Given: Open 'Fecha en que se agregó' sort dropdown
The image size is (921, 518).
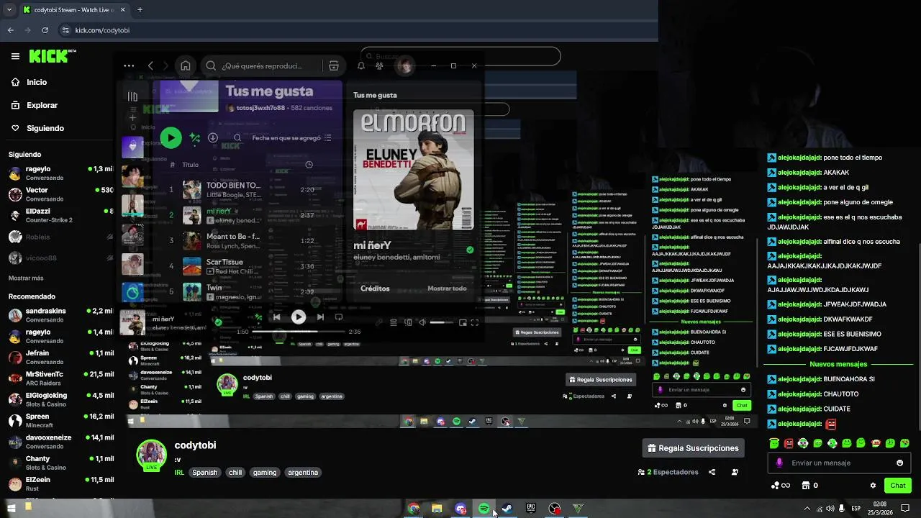Looking at the screenshot, I should tap(292, 137).
